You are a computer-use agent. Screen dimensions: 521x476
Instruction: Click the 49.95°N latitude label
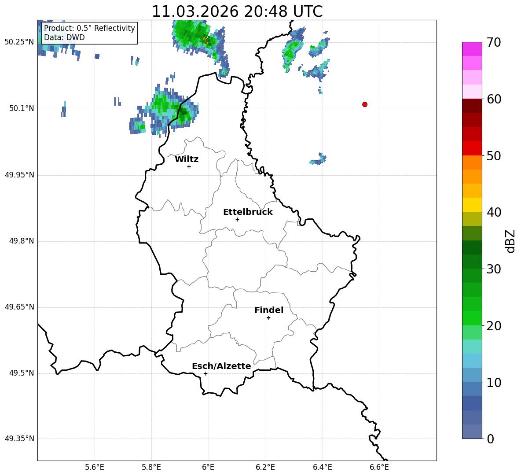tap(19, 175)
